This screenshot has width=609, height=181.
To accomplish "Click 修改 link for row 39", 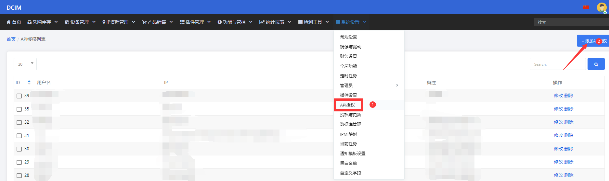I will coord(558,96).
